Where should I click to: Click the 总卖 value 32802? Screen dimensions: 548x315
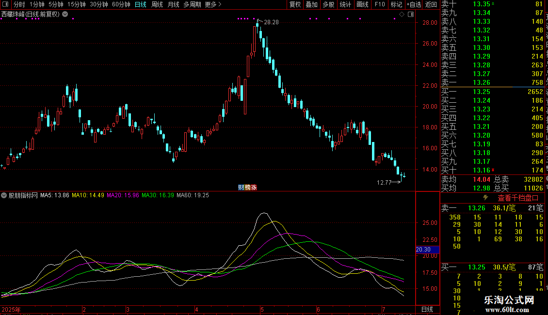tap(533, 179)
